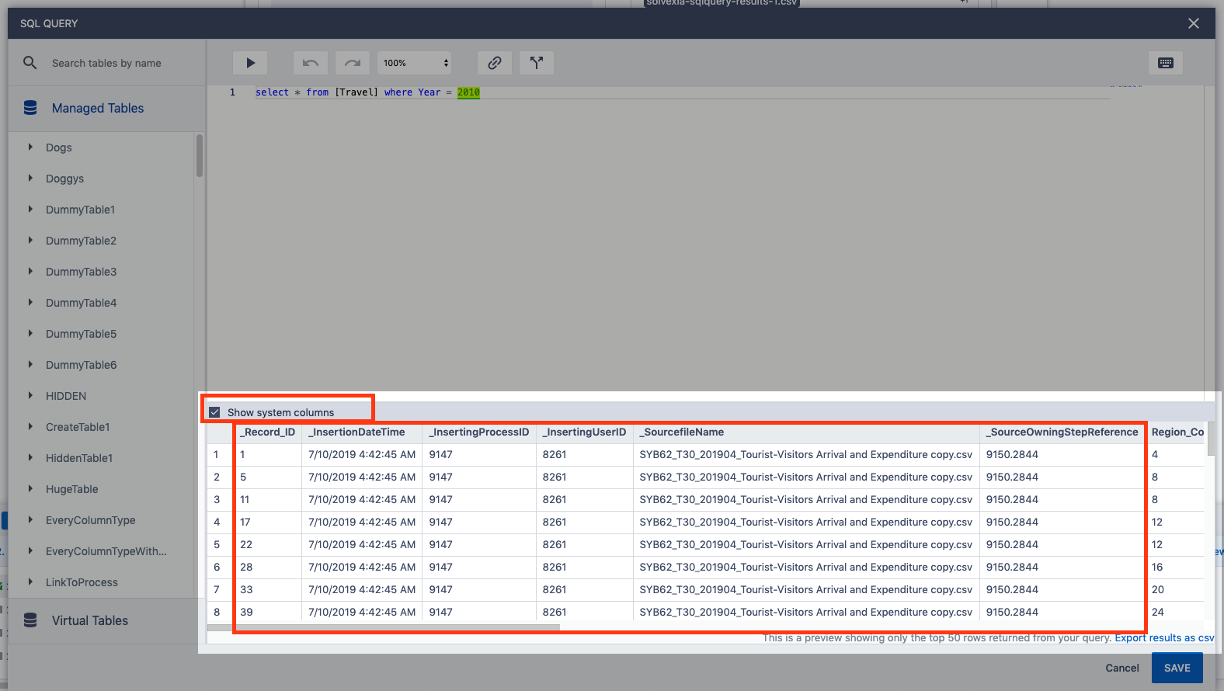Click Cancel to discard query
Viewport: 1224px width, 691px height.
click(1121, 668)
